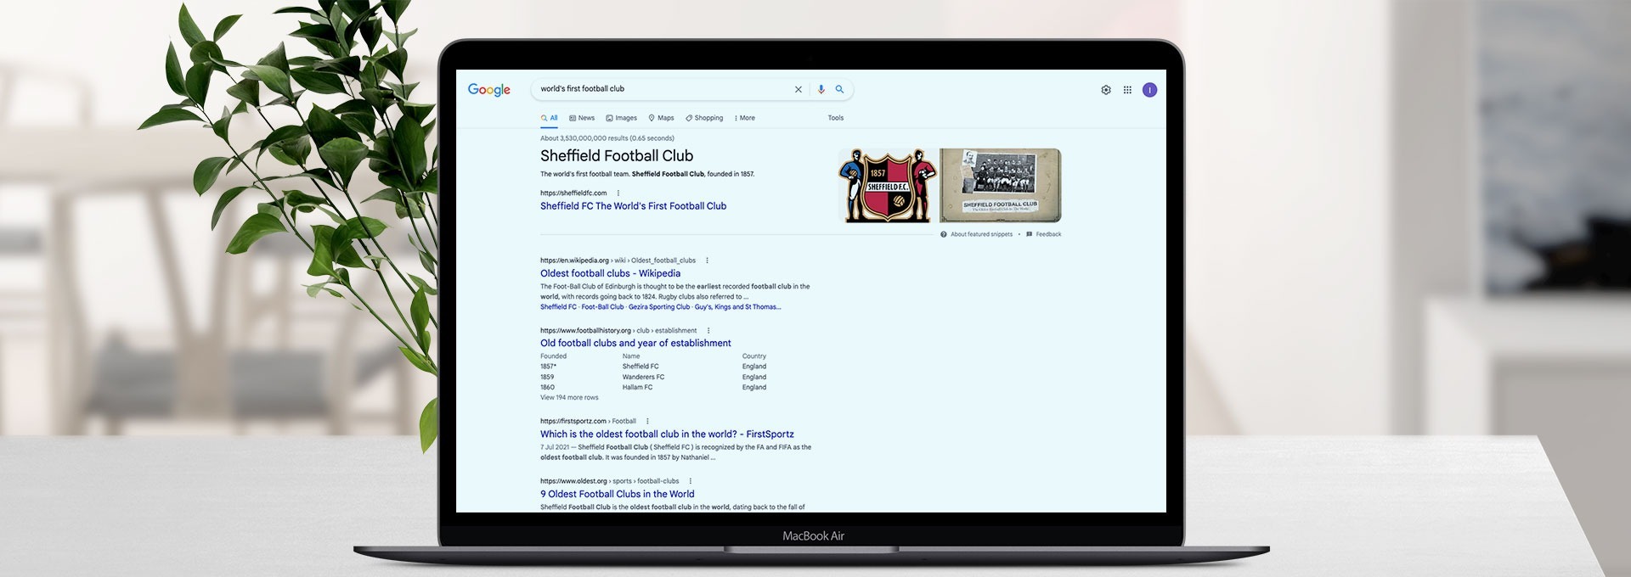Switch to the Images tab
Screen dimensions: 1631x577
coord(621,118)
